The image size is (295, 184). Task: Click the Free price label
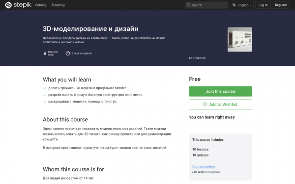click(195, 79)
